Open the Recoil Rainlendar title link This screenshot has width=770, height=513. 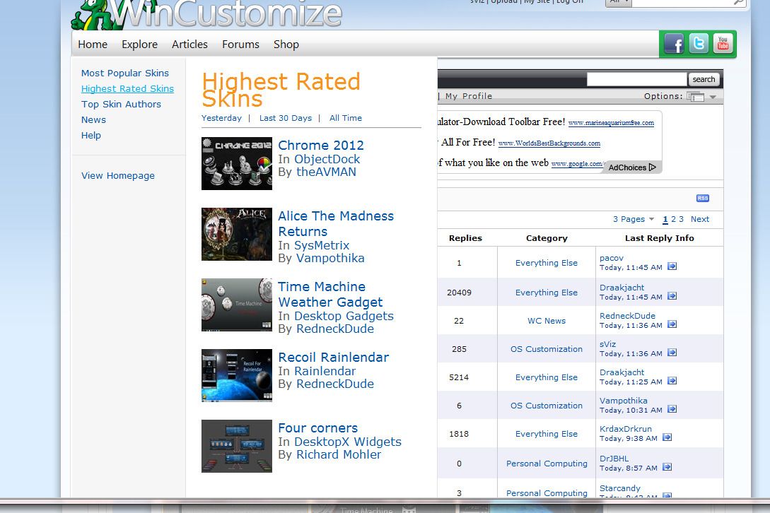tap(334, 358)
